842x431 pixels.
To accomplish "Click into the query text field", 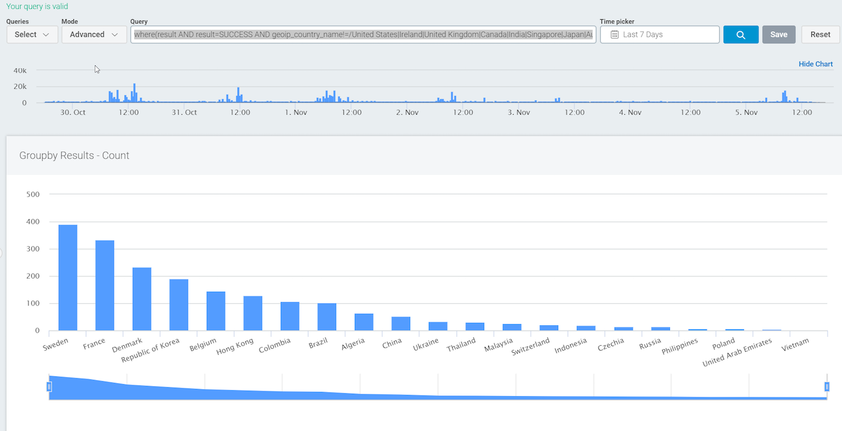I will [363, 35].
